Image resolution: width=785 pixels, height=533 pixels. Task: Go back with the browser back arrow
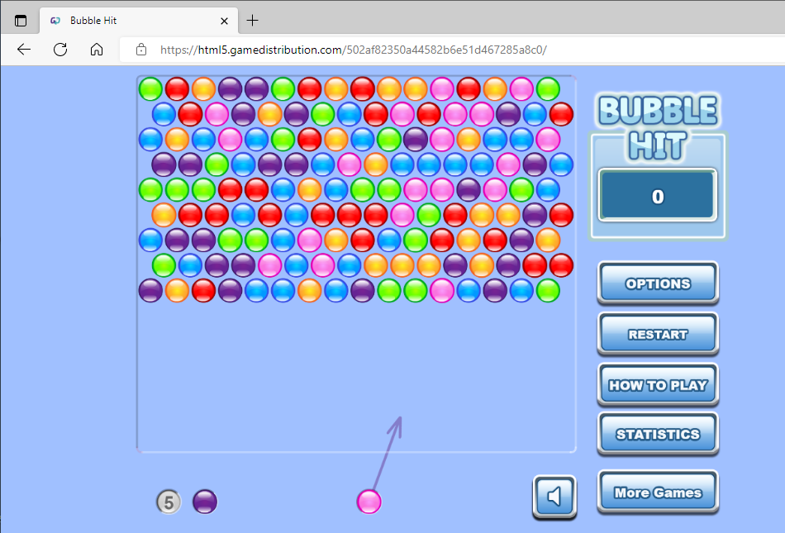tap(24, 50)
